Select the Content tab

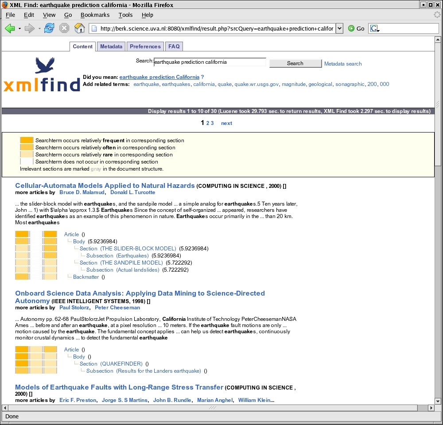coord(82,47)
